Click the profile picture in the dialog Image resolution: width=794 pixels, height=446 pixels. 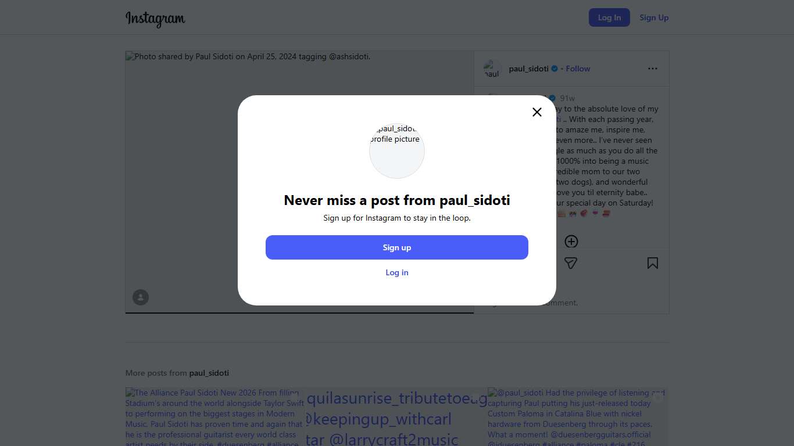397,151
